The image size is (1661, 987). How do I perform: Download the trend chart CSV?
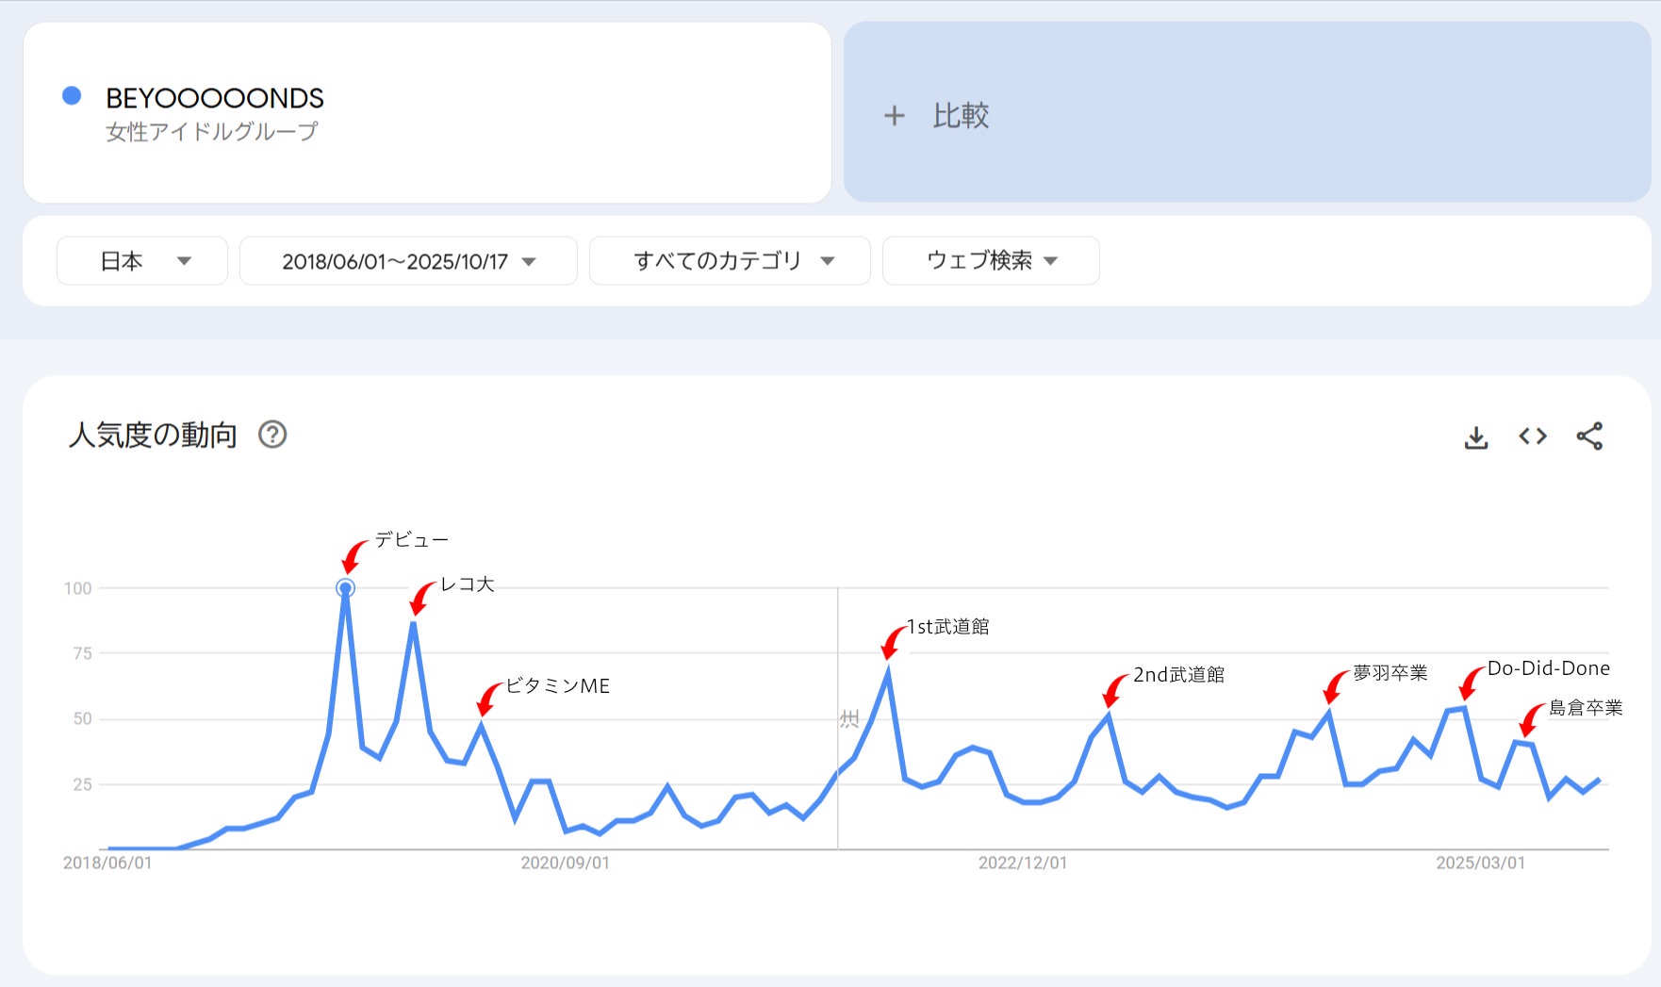pos(1476,437)
